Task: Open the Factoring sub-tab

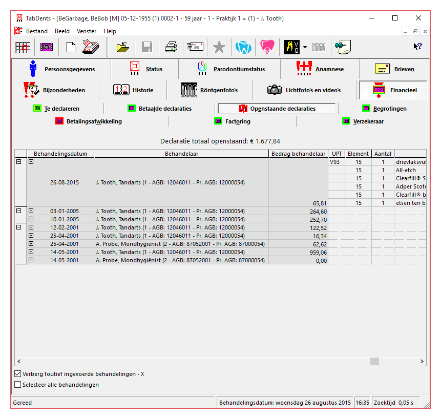Action: pos(233,121)
